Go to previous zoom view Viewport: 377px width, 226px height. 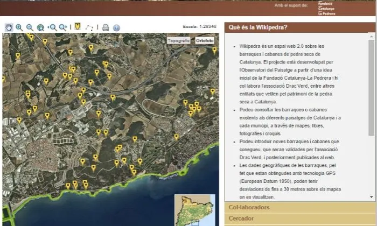[52, 27]
